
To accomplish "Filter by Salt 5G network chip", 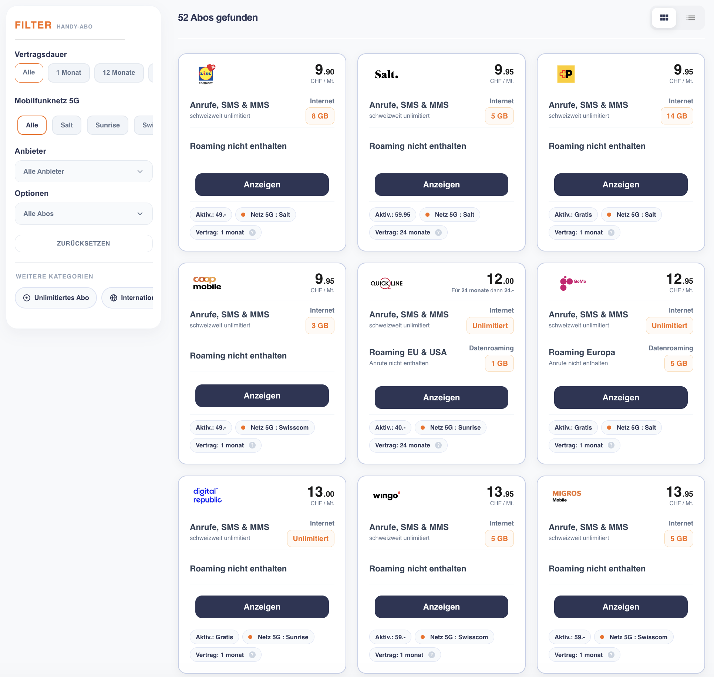I will 67,125.
